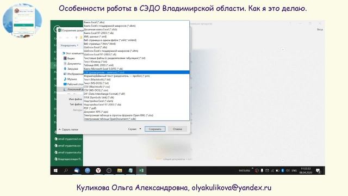Choose Книга Excel с поддержкой макросов (*.xlsm)

click(136, 26)
